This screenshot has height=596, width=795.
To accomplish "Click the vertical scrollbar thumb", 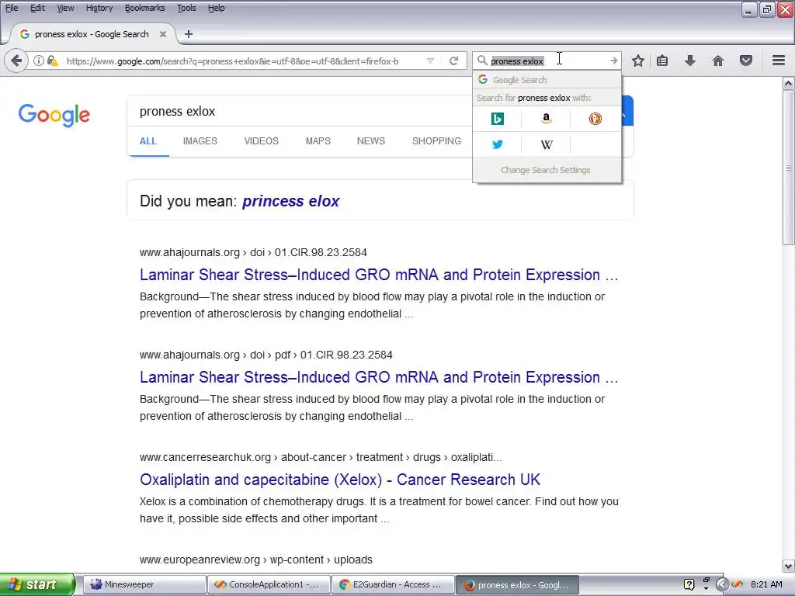I will coord(789,168).
